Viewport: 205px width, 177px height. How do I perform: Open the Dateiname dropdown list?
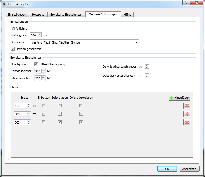pos(136,42)
